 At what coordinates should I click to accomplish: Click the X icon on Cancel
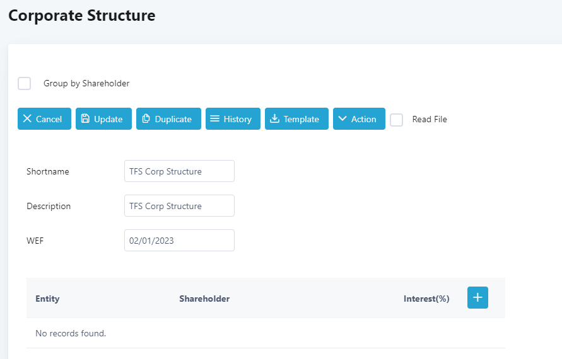[27, 119]
